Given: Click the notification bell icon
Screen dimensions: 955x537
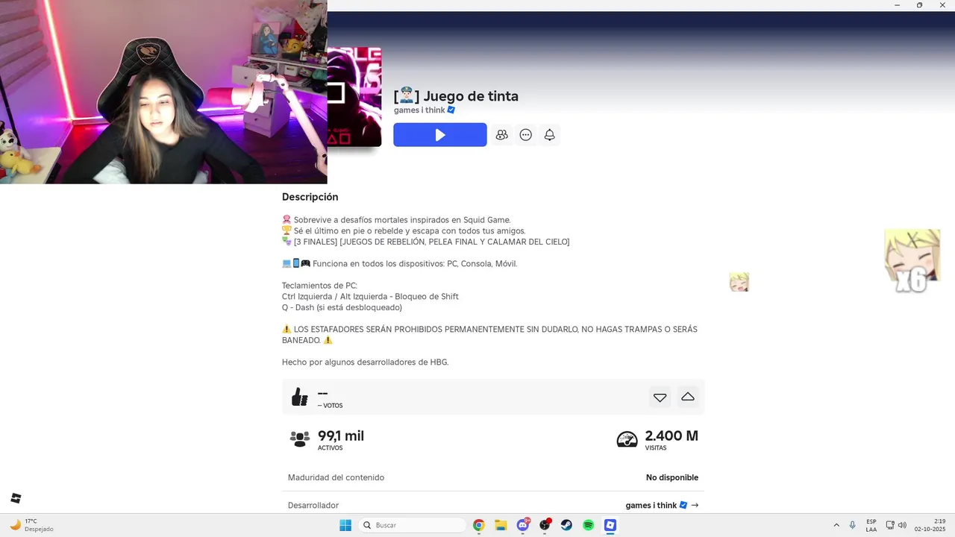Looking at the screenshot, I should point(550,135).
